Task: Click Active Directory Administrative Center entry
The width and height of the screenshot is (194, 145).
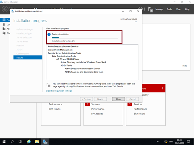Action: tap(82, 69)
